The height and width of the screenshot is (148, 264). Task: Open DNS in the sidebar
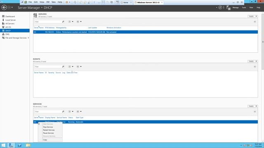coord(7,34)
